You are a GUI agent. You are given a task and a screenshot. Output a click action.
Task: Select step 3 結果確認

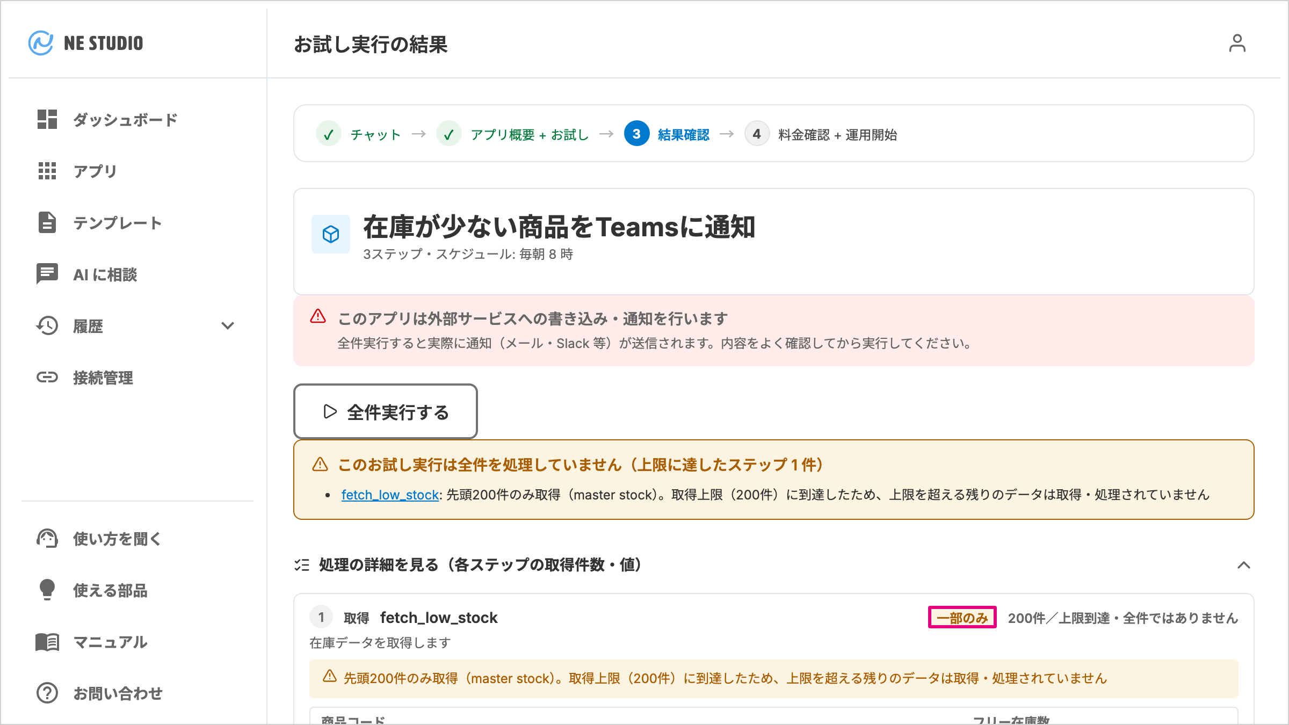[667, 134]
